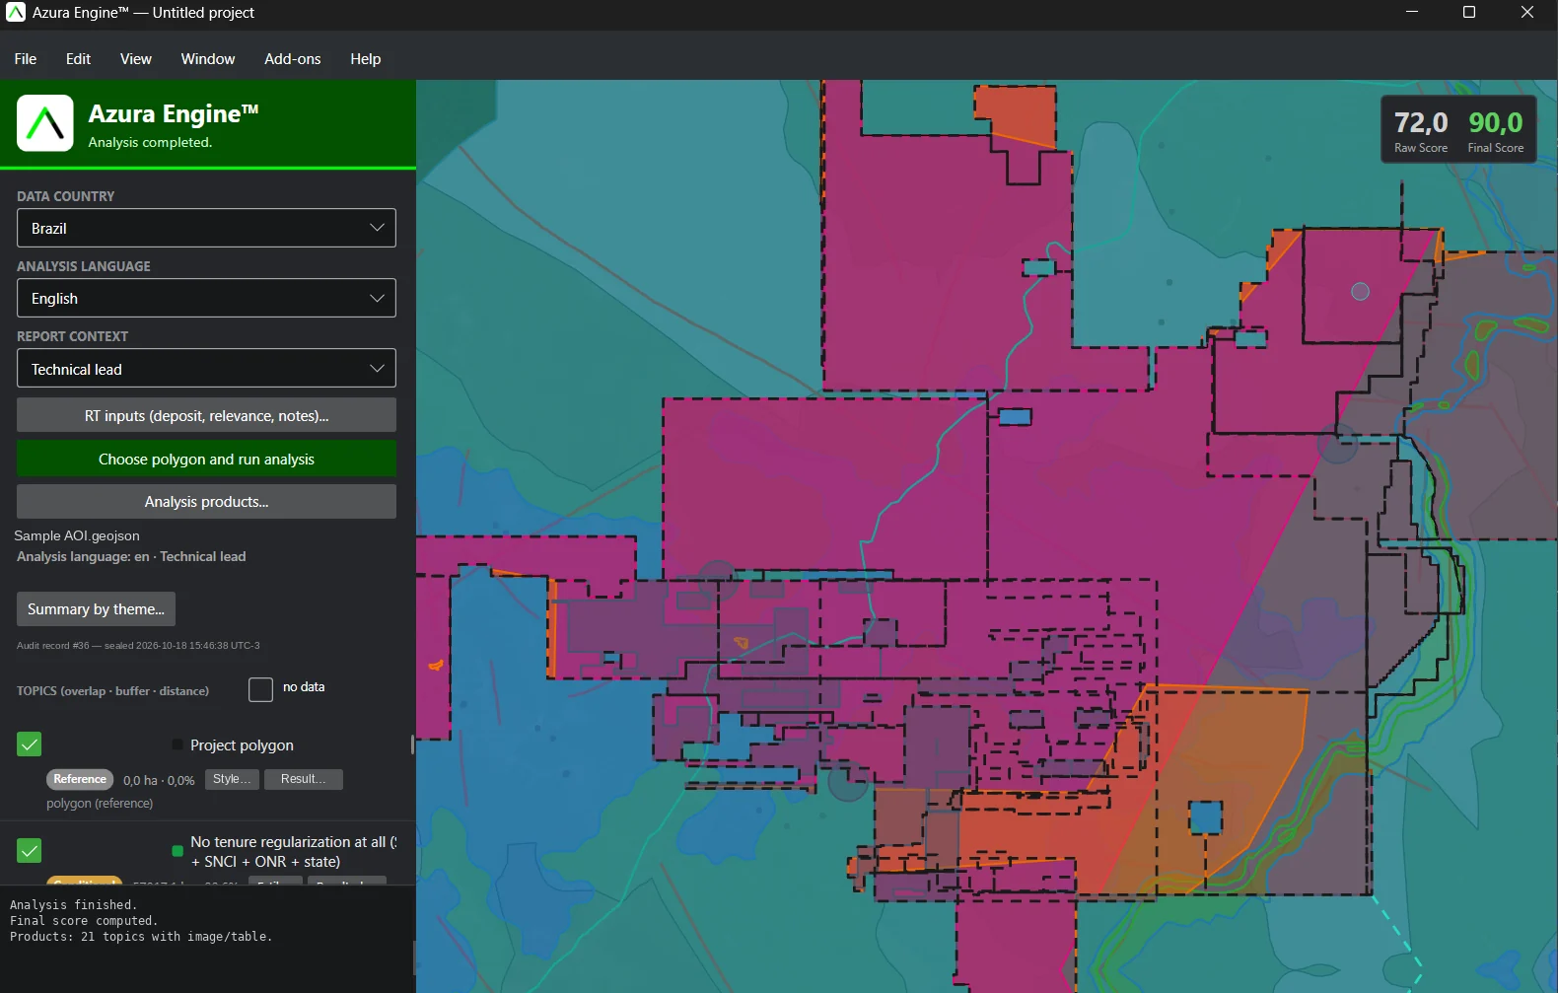The height and width of the screenshot is (993, 1558).
Task: Uncheck the Project polygon topic checkbox
Action: click(x=30, y=745)
